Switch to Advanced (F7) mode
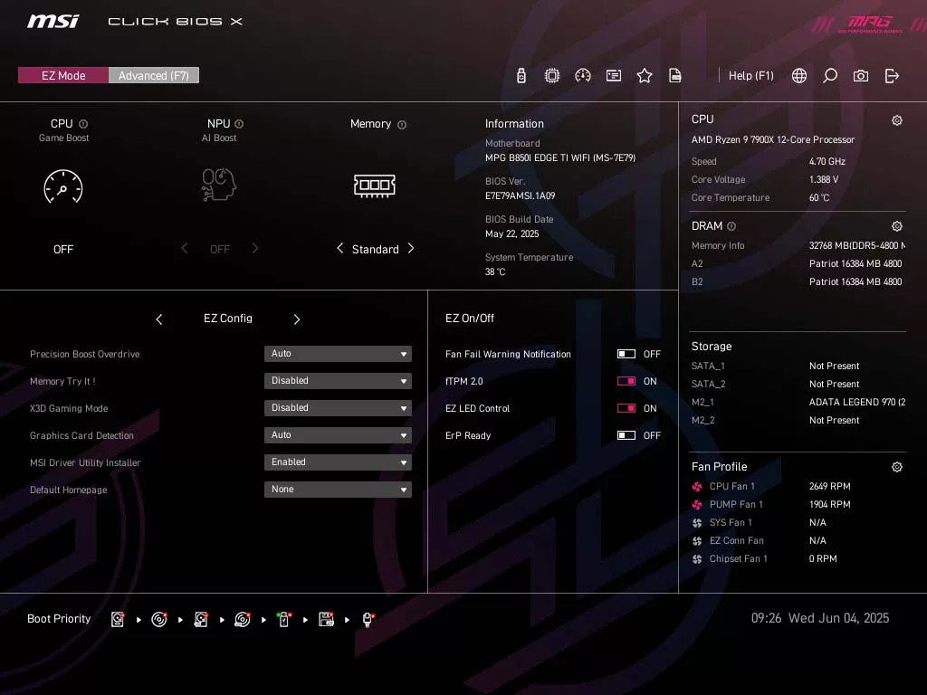The height and width of the screenshot is (695, 927). pos(154,75)
